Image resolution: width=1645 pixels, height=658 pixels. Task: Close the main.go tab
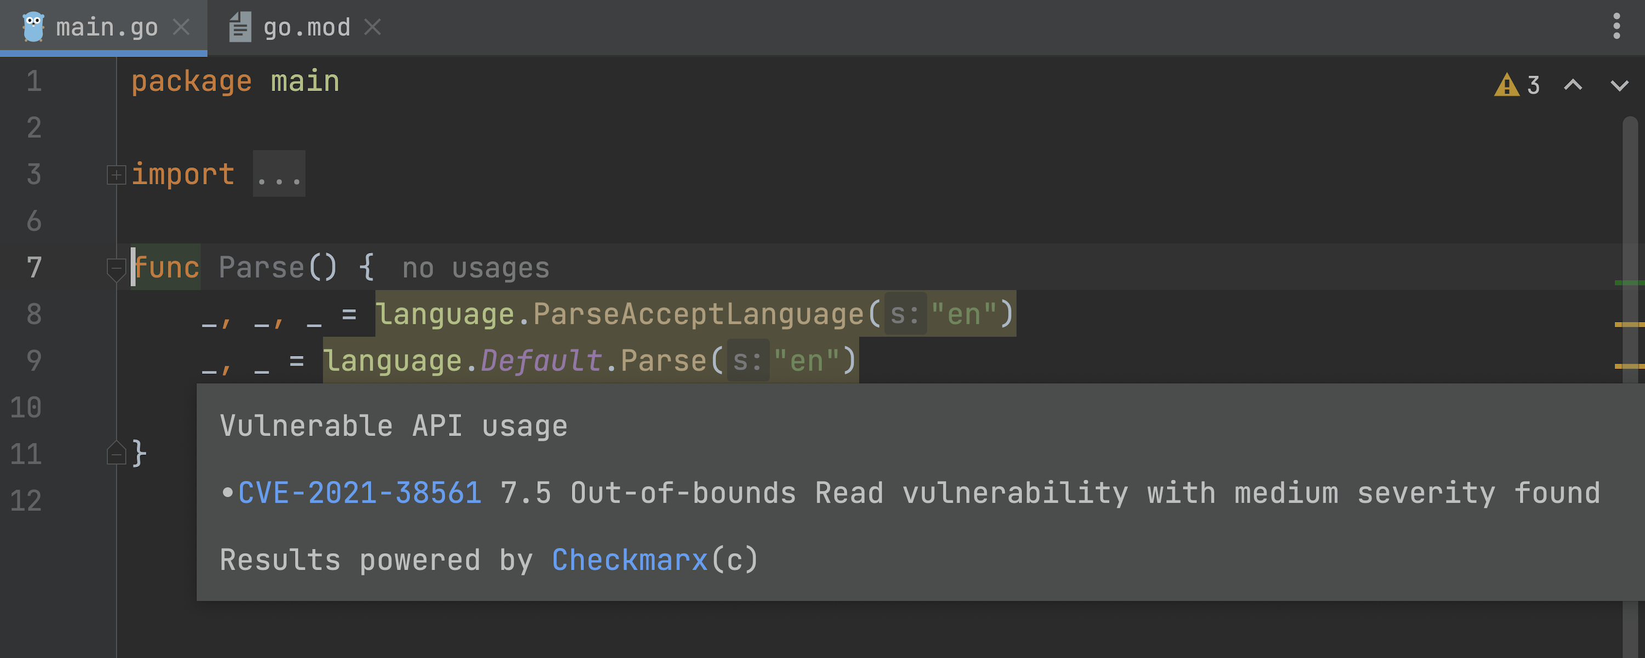(x=181, y=27)
